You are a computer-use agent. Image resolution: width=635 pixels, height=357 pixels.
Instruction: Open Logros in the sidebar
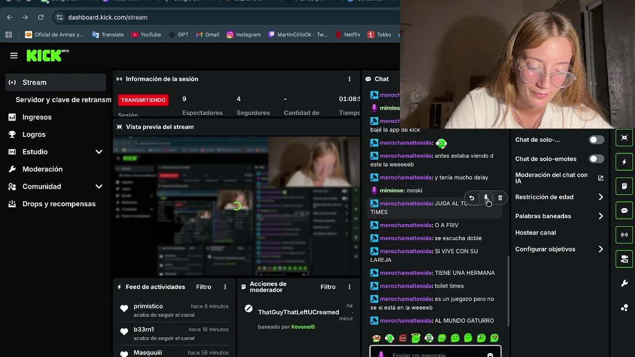(34, 134)
